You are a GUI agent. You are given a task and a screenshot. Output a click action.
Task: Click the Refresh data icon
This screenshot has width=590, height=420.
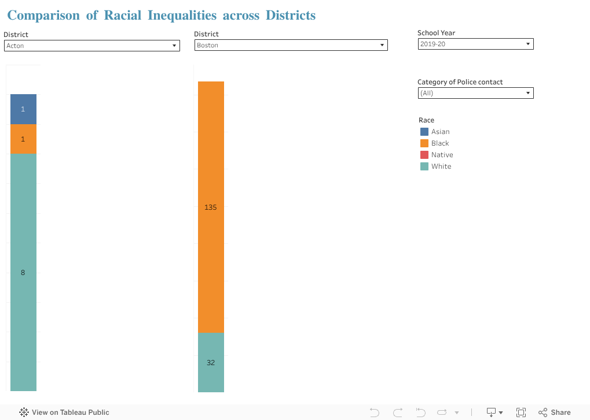click(442, 412)
